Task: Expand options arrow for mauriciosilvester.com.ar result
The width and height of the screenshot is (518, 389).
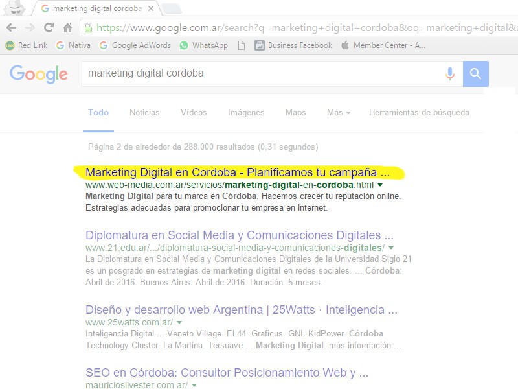Action: pyautogui.click(x=194, y=385)
